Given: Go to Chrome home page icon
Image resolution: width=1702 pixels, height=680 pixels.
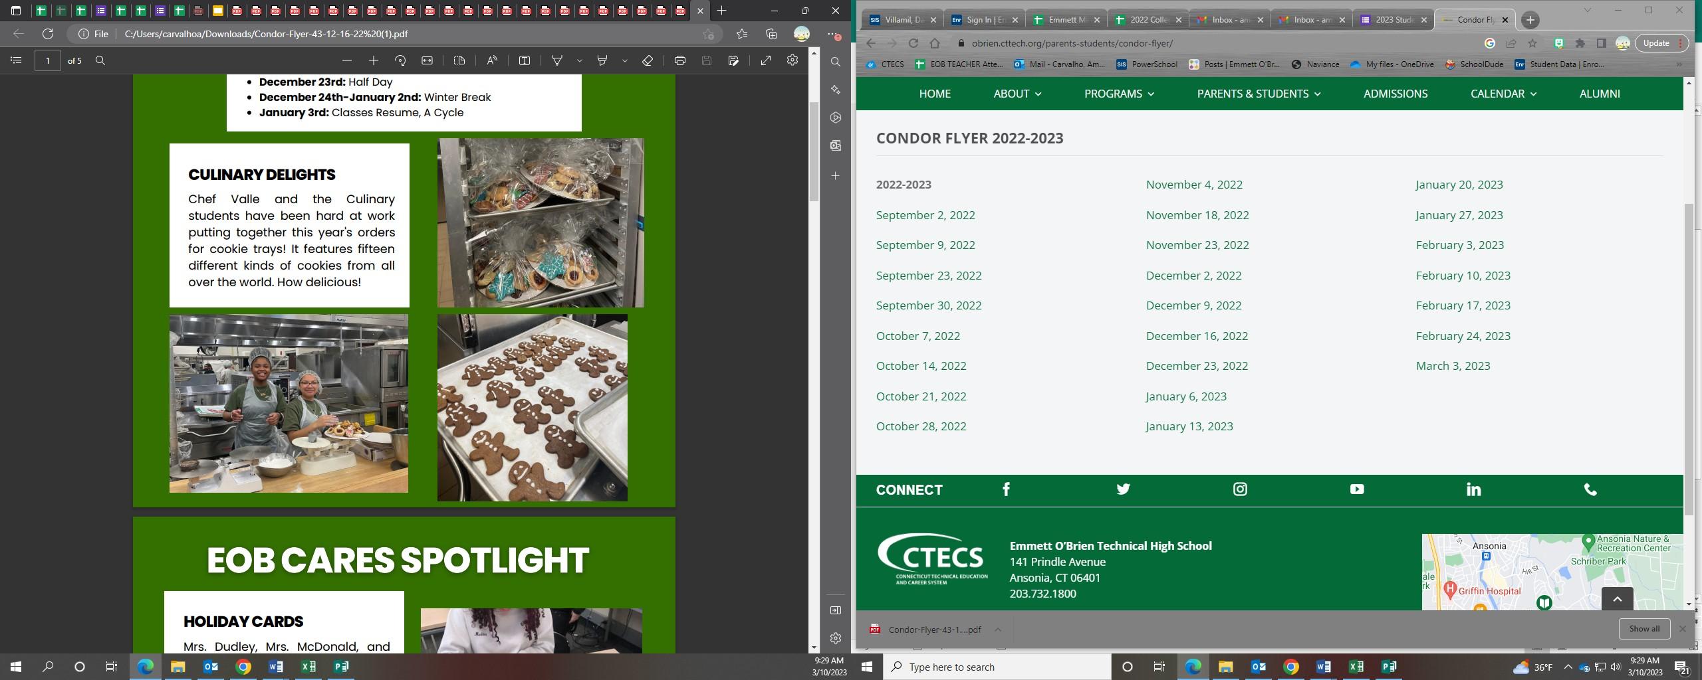Looking at the screenshot, I should [x=935, y=43].
